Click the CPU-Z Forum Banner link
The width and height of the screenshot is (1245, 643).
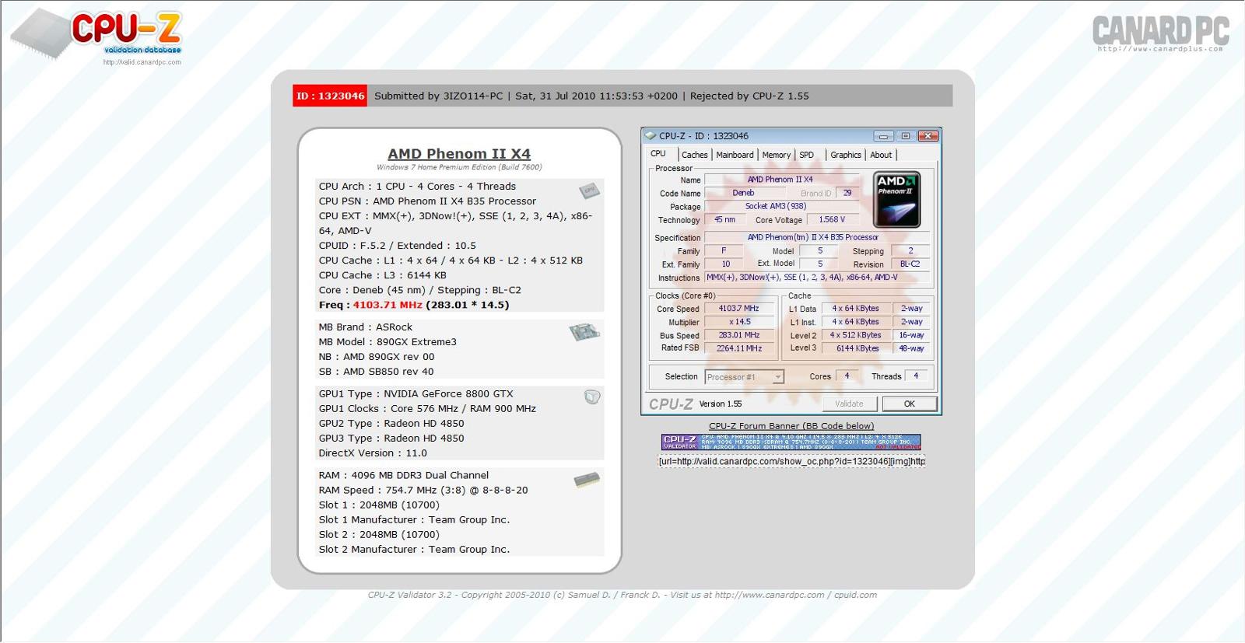click(x=791, y=426)
